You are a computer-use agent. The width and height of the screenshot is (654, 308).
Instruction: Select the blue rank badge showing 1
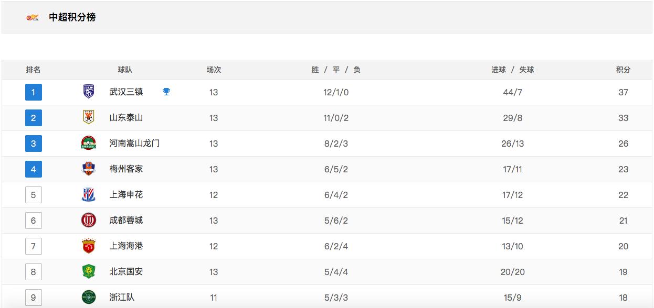33,92
